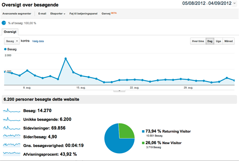Click the blue segment pie icon

[x=3, y=23]
